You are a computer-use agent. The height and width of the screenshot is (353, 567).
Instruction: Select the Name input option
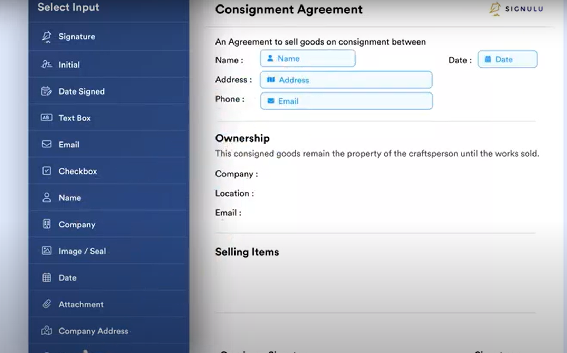69,197
